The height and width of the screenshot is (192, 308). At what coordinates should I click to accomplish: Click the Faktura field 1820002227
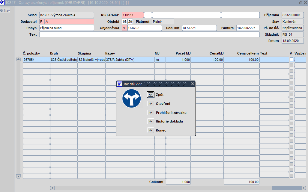click(248, 28)
